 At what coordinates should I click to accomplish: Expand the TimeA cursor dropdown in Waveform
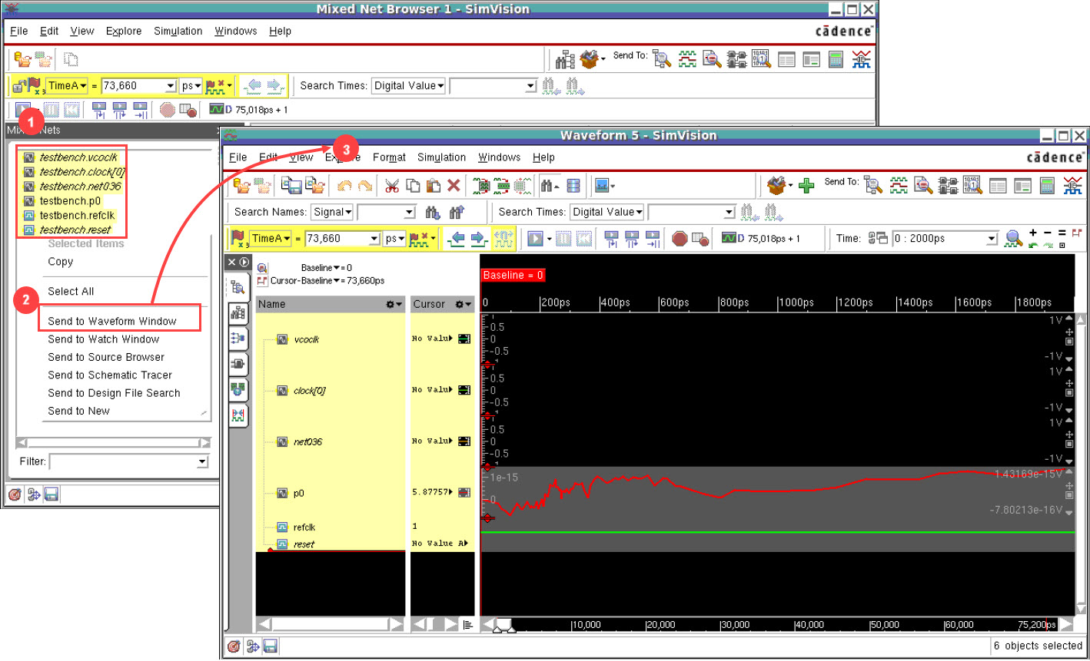click(271, 239)
